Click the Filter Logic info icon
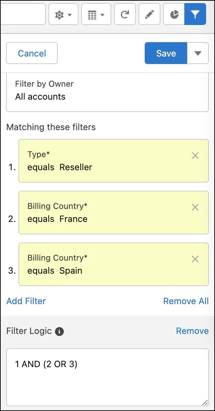This screenshot has height=411, width=215. tap(59, 331)
